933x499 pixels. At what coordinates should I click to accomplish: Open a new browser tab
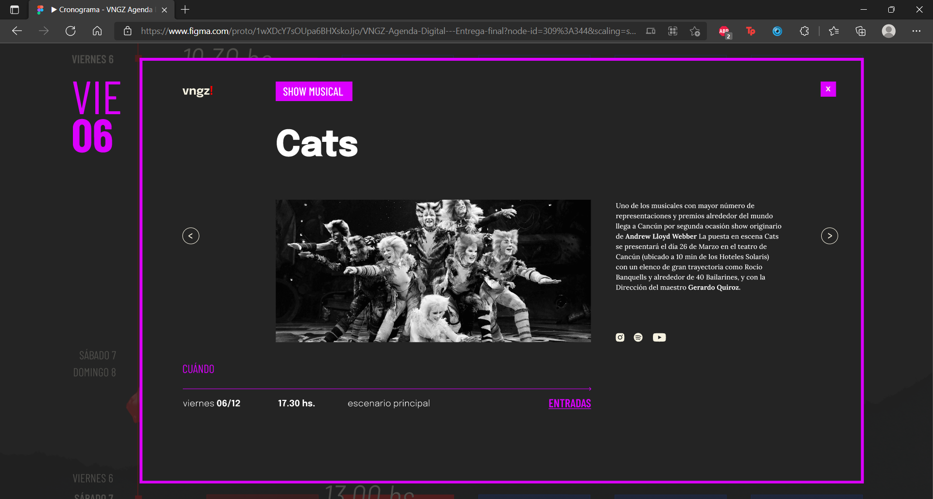point(185,10)
